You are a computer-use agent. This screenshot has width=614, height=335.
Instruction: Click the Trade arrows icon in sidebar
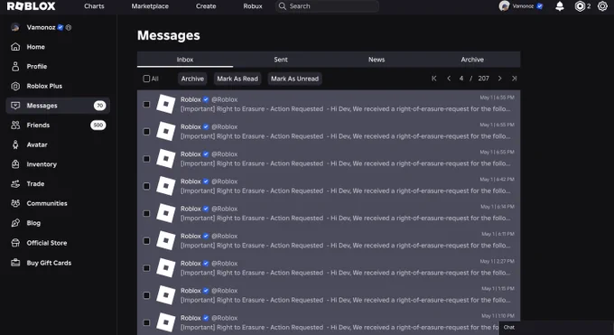pos(15,184)
